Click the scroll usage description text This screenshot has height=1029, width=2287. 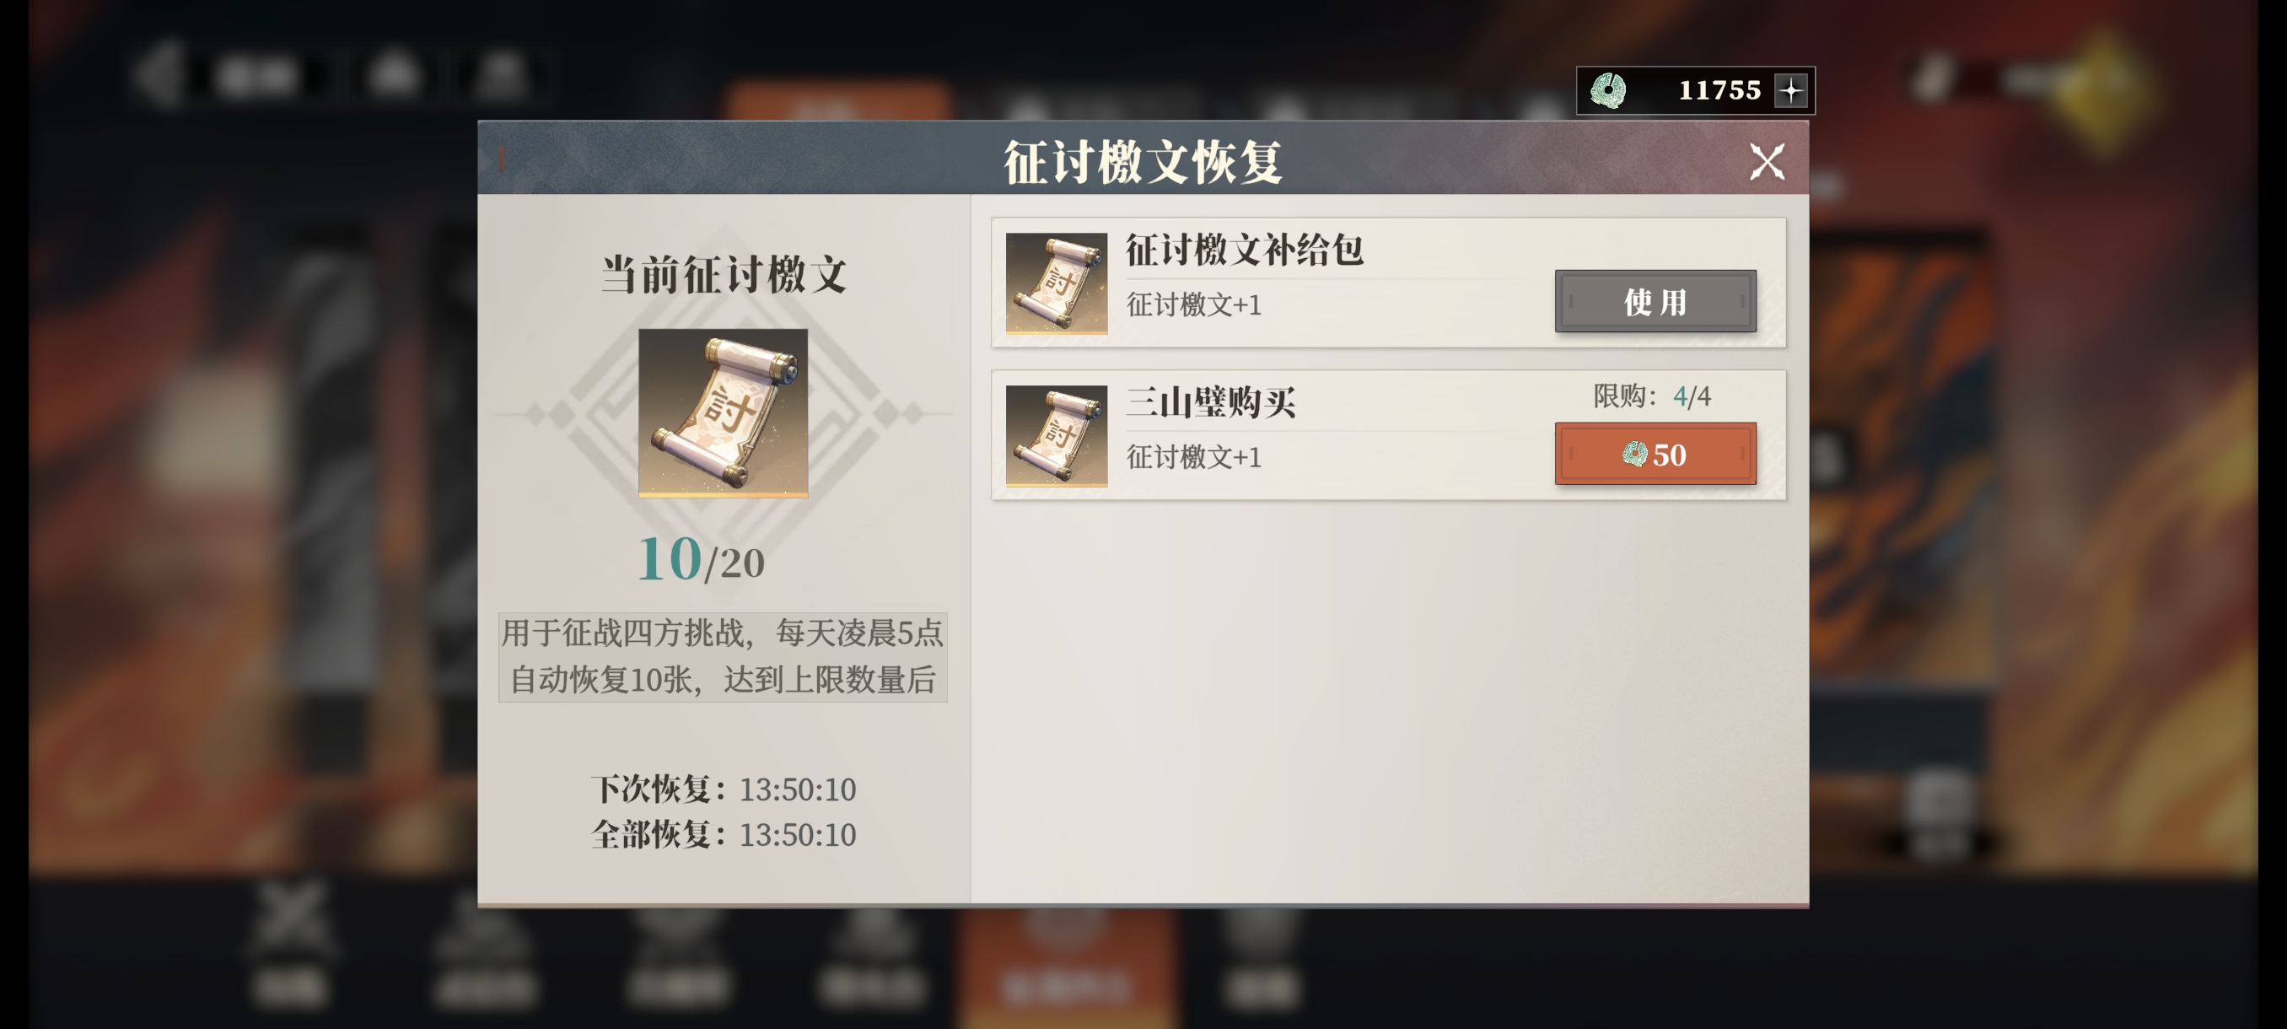[x=723, y=656]
